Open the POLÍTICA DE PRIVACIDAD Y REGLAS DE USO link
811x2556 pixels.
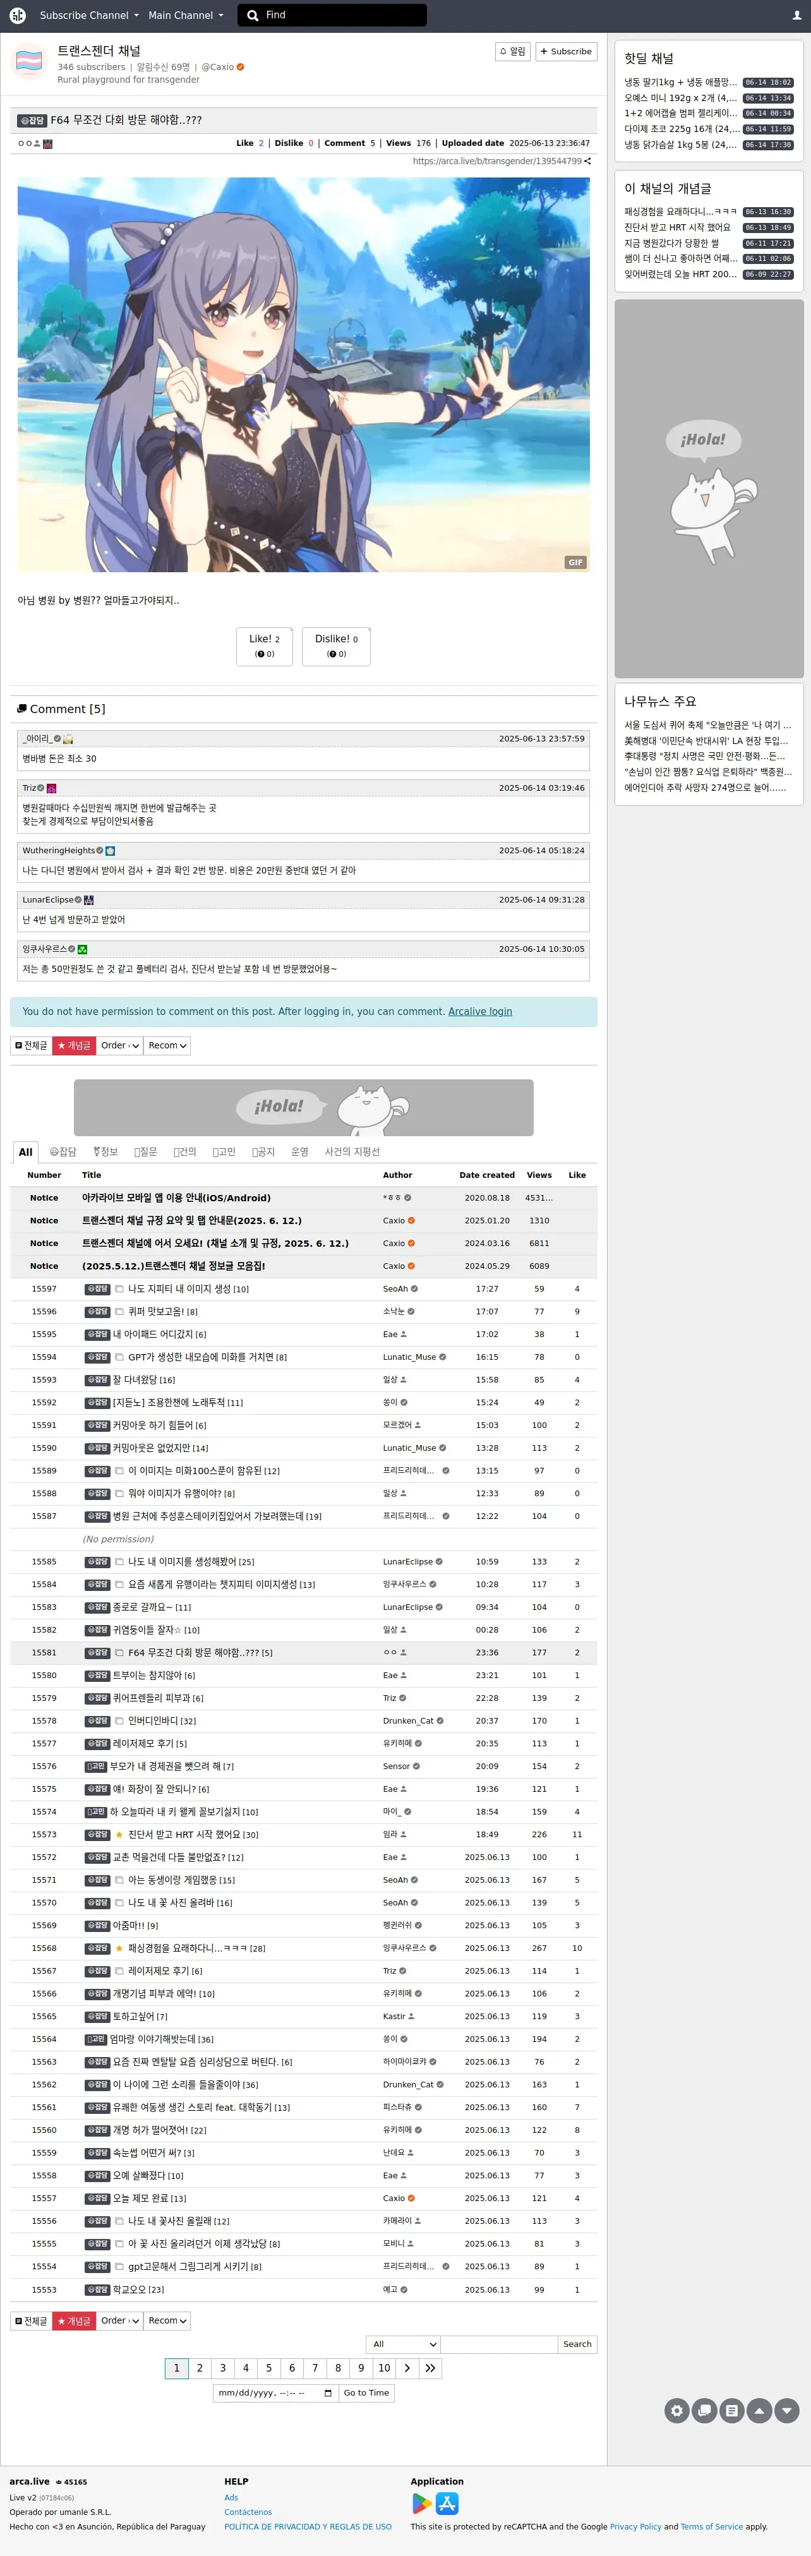click(x=308, y=2527)
